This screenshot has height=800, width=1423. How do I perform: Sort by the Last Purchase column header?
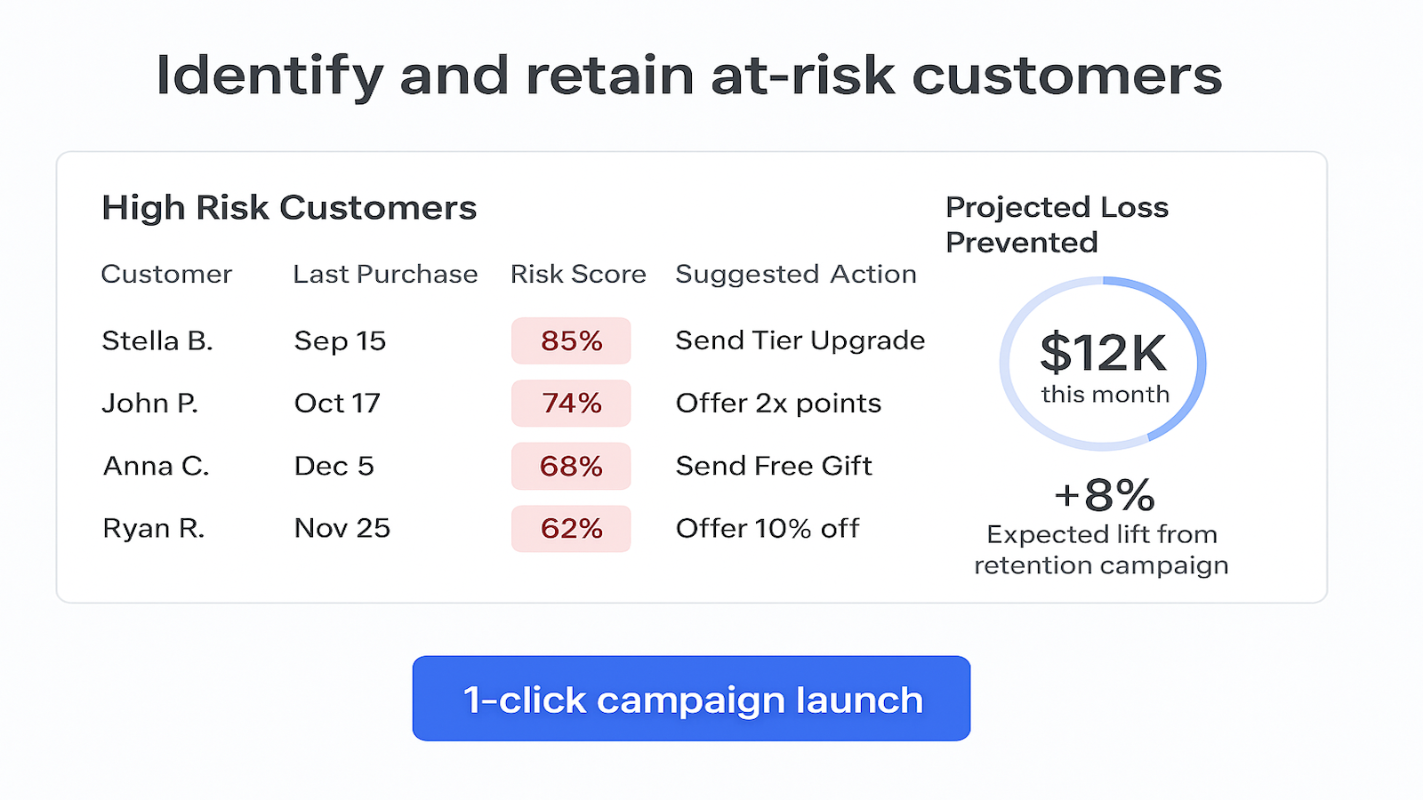(x=385, y=275)
